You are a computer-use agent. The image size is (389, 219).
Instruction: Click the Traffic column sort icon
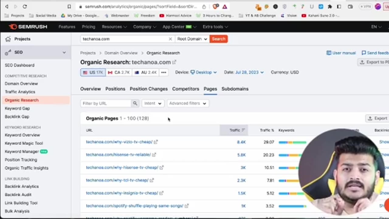243,130
